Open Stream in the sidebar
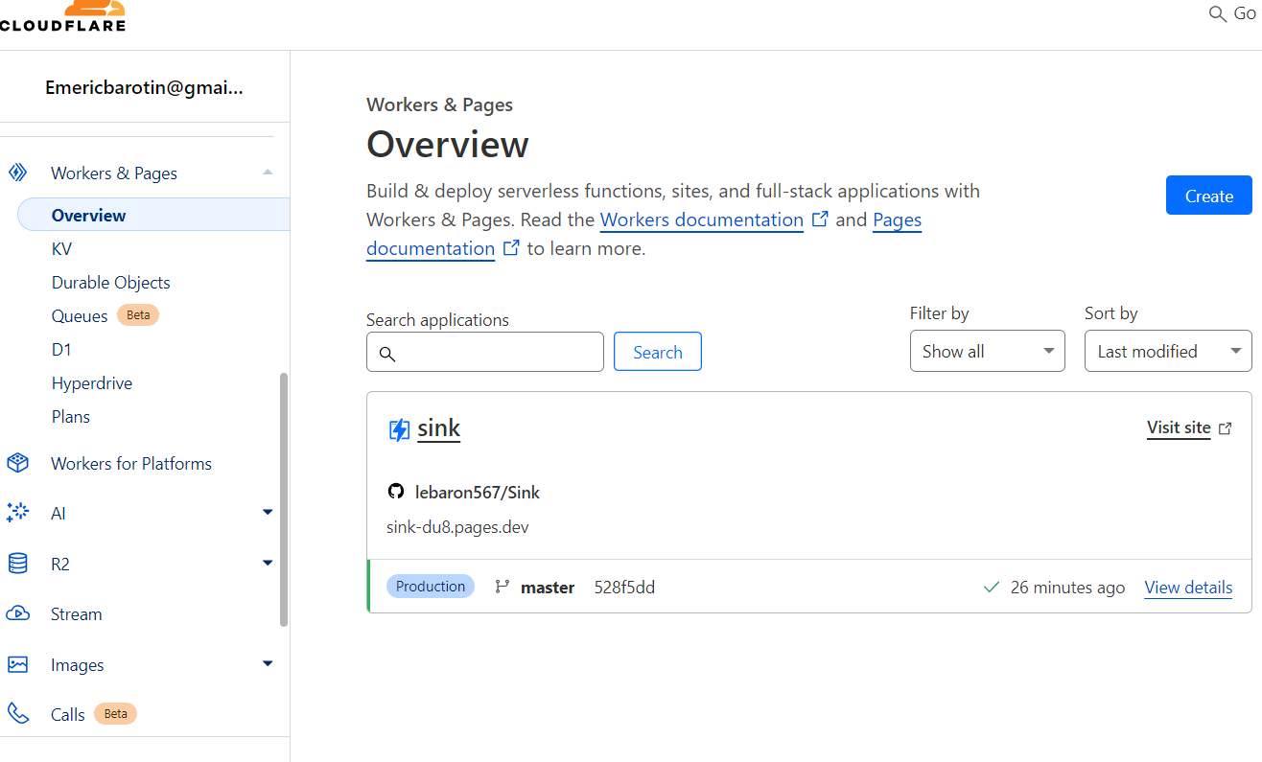Image resolution: width=1262 pixels, height=762 pixels. click(77, 614)
